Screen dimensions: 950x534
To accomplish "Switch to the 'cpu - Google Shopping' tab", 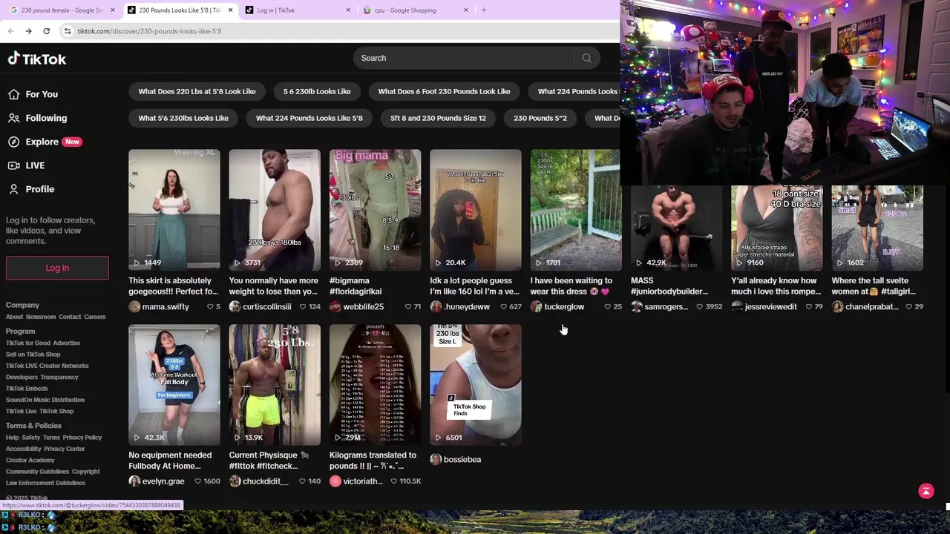I will point(416,10).
